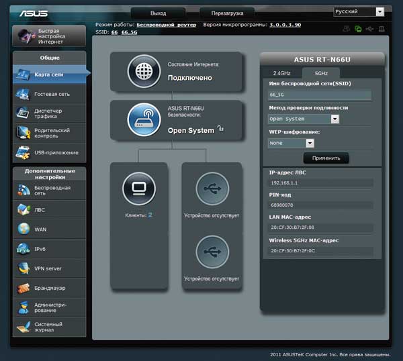Click the Администрирование user icon

tap(24, 307)
